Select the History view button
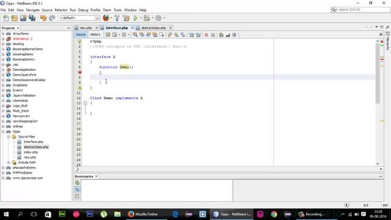This screenshot has height=220, width=391. (x=95, y=35)
